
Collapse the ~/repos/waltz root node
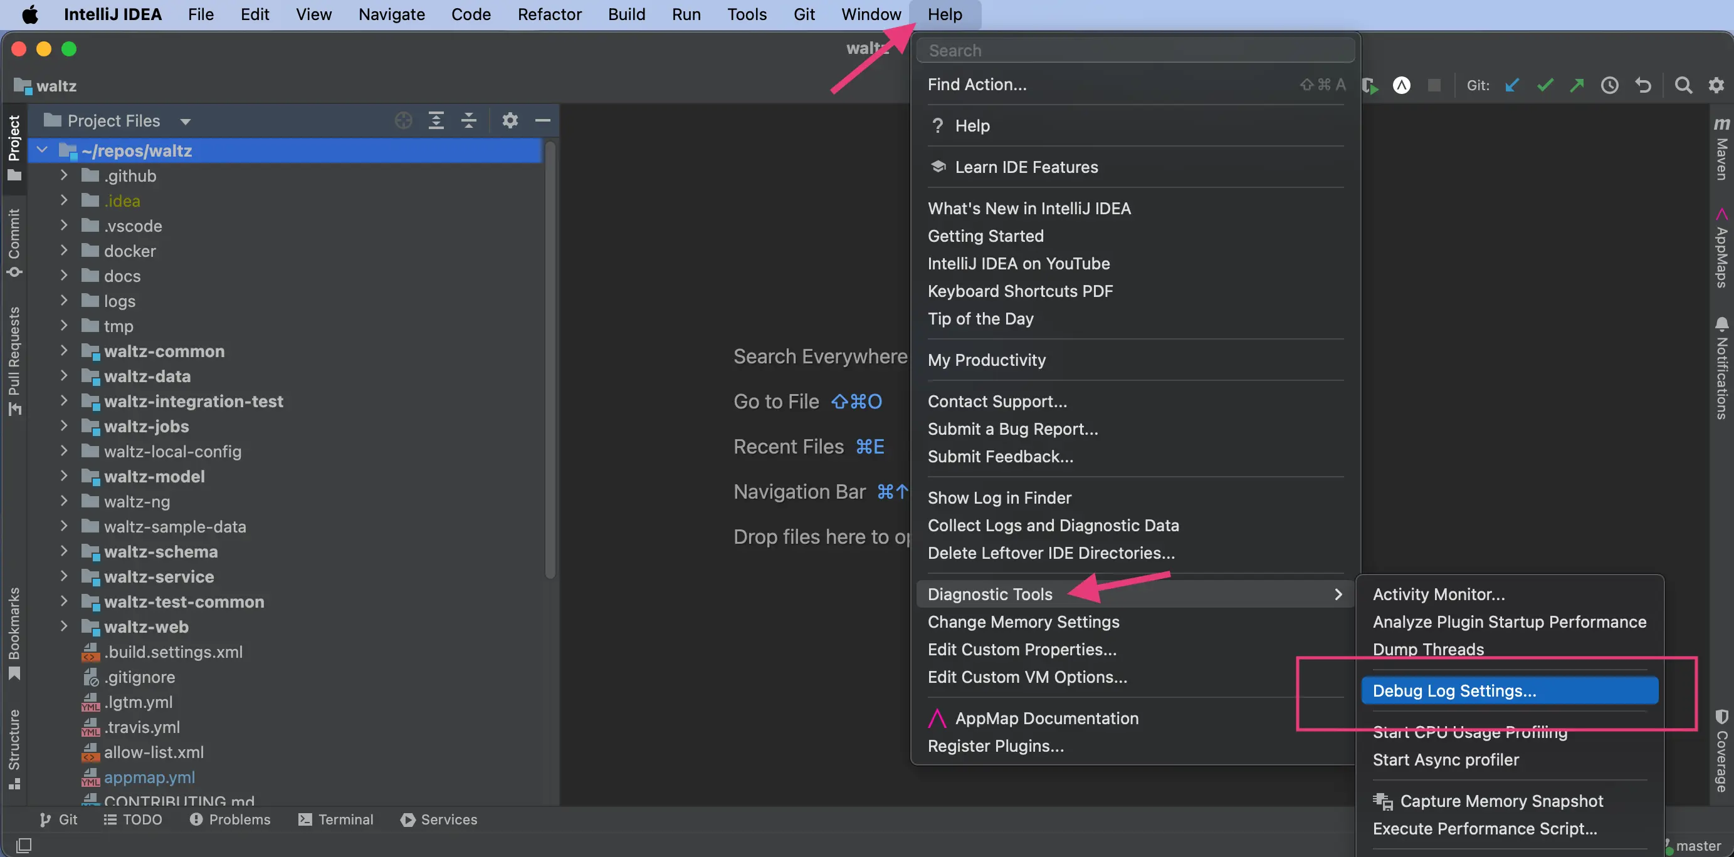click(x=43, y=150)
